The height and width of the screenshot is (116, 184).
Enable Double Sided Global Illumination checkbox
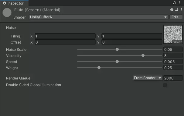click(x=165, y=85)
